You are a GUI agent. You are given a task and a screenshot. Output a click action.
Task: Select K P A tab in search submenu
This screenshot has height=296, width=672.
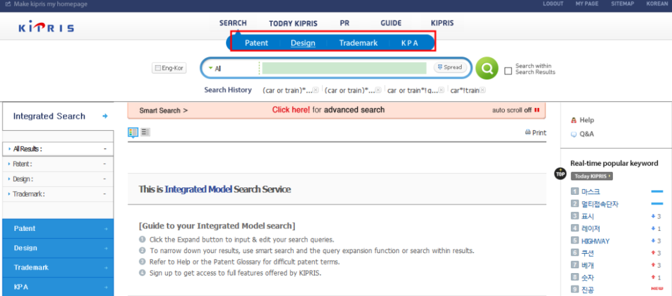[x=409, y=43]
